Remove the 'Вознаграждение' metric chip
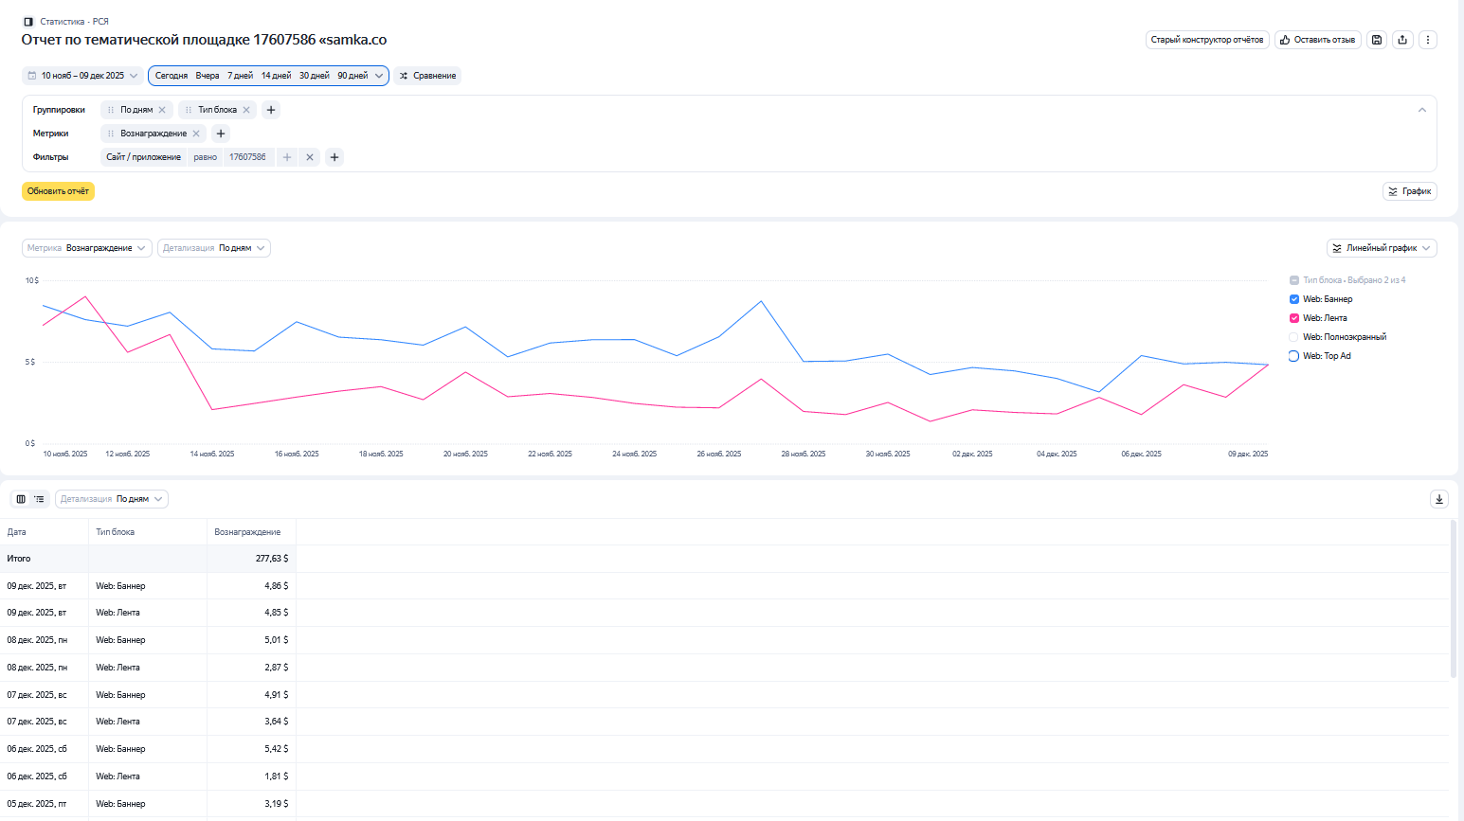The image size is (1464, 821). click(196, 134)
